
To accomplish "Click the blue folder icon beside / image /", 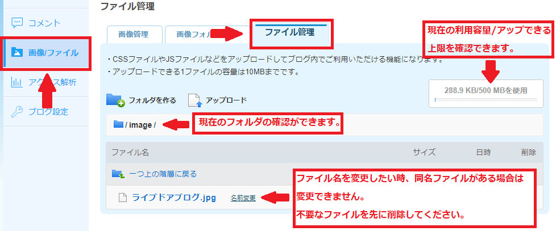I will (118, 124).
